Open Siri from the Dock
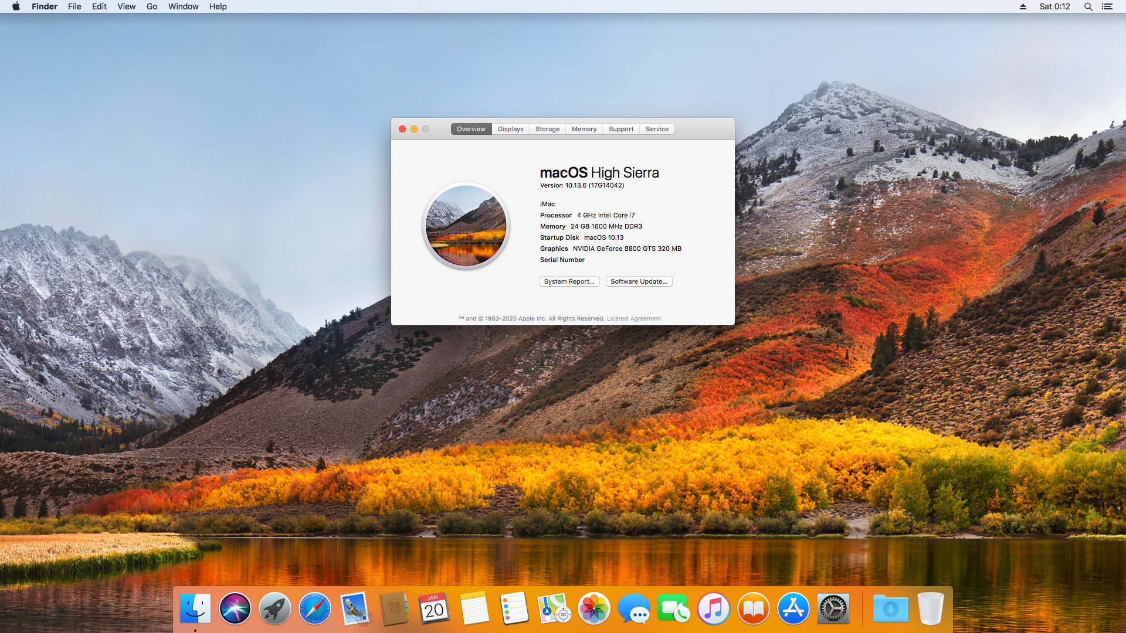 (235, 609)
